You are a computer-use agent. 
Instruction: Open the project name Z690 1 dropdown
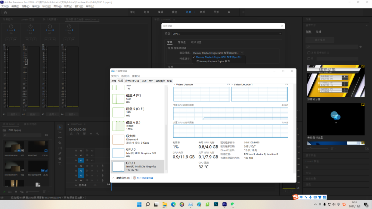(x=227, y=34)
